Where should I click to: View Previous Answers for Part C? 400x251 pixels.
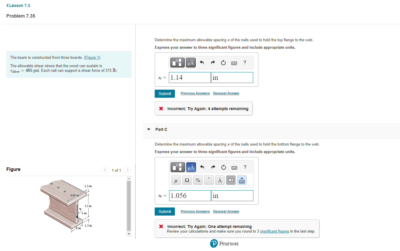pyautogui.click(x=195, y=212)
